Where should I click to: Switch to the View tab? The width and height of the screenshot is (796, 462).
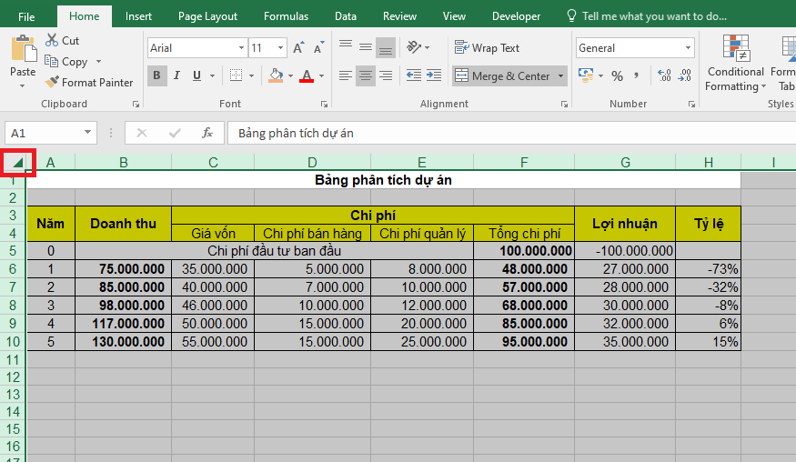pos(454,16)
